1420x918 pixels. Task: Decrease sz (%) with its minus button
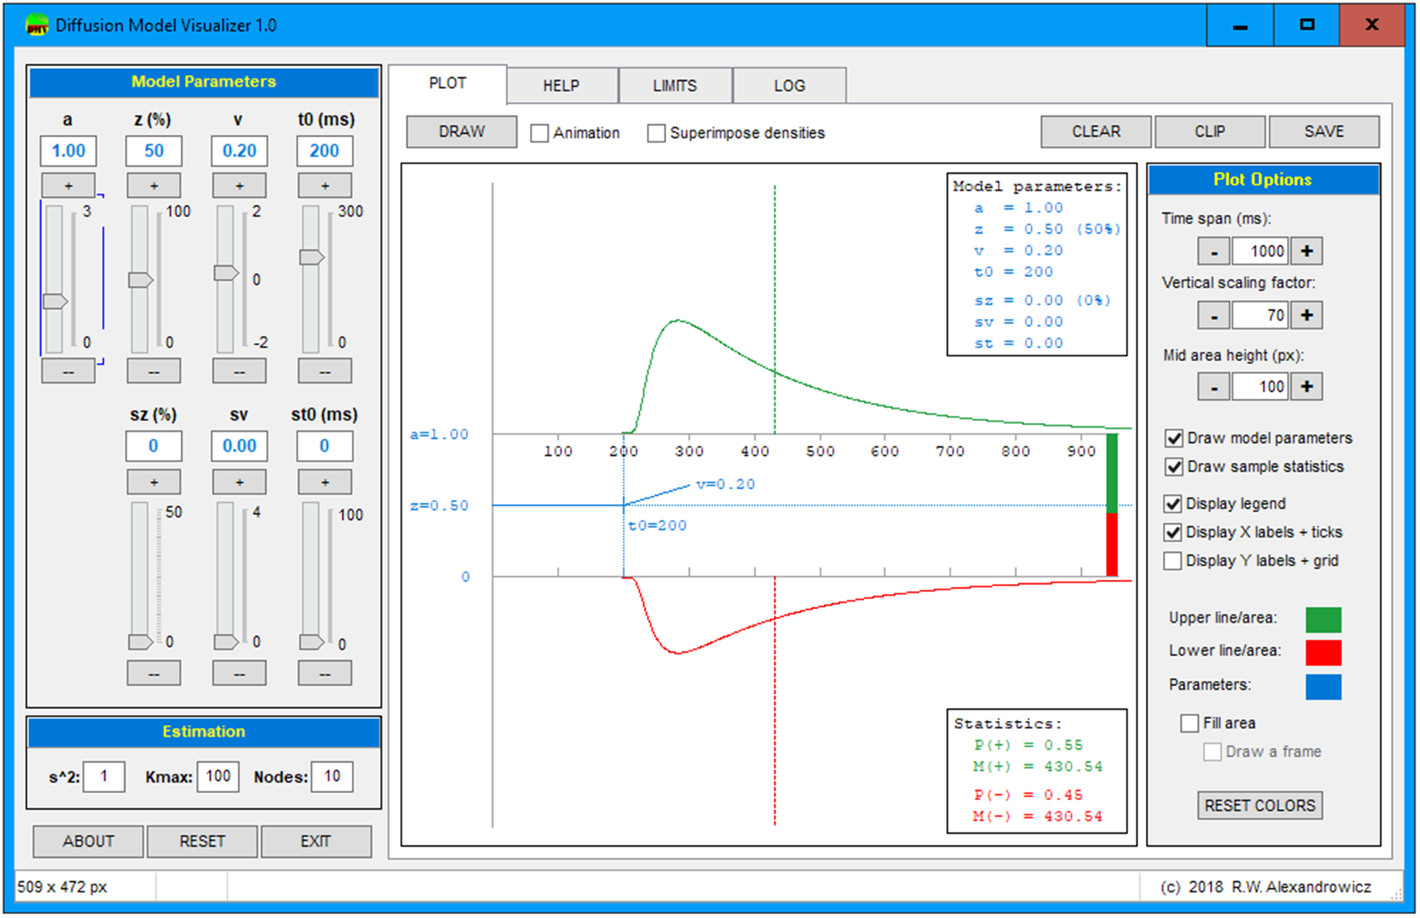click(154, 674)
